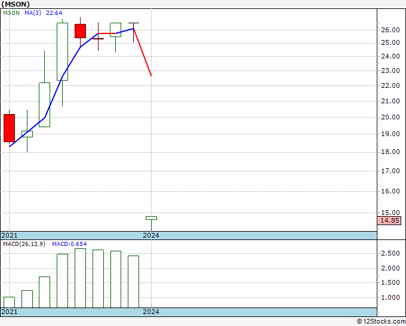The width and height of the screenshot is (406, 326).
Task: Click the shortest MACD histogram bar
Action: pyautogui.click(x=9, y=303)
